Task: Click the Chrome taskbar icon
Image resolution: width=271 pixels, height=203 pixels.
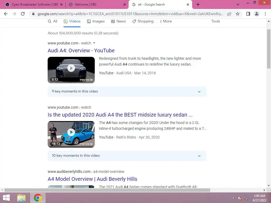Action: pos(38,198)
